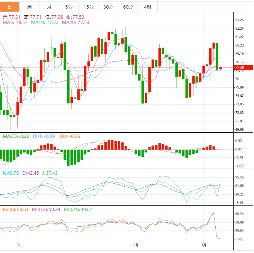
Task: Click the red 77.50 current price tag
Action: click(239, 67)
